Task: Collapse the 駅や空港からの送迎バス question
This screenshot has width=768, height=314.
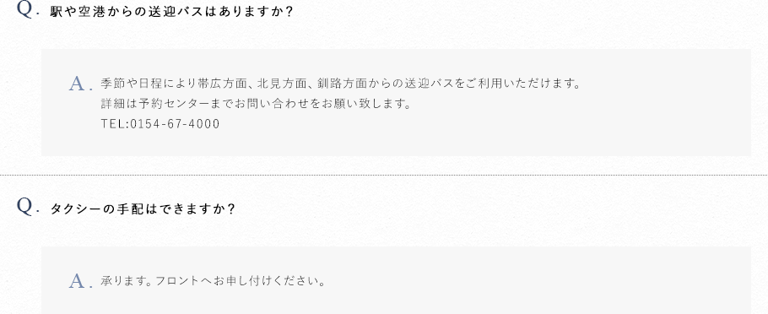Action: tap(171, 12)
